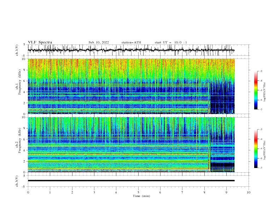Click the "VLF Spectra" title text
This screenshot has width=280, height=216.
coord(40,42)
